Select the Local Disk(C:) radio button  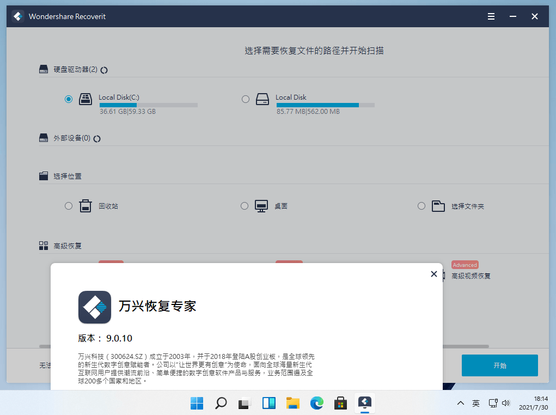[x=69, y=99]
